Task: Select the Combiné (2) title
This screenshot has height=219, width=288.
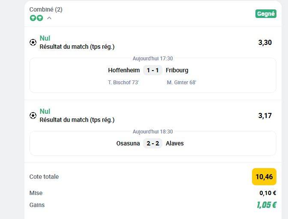Action: tap(46, 9)
